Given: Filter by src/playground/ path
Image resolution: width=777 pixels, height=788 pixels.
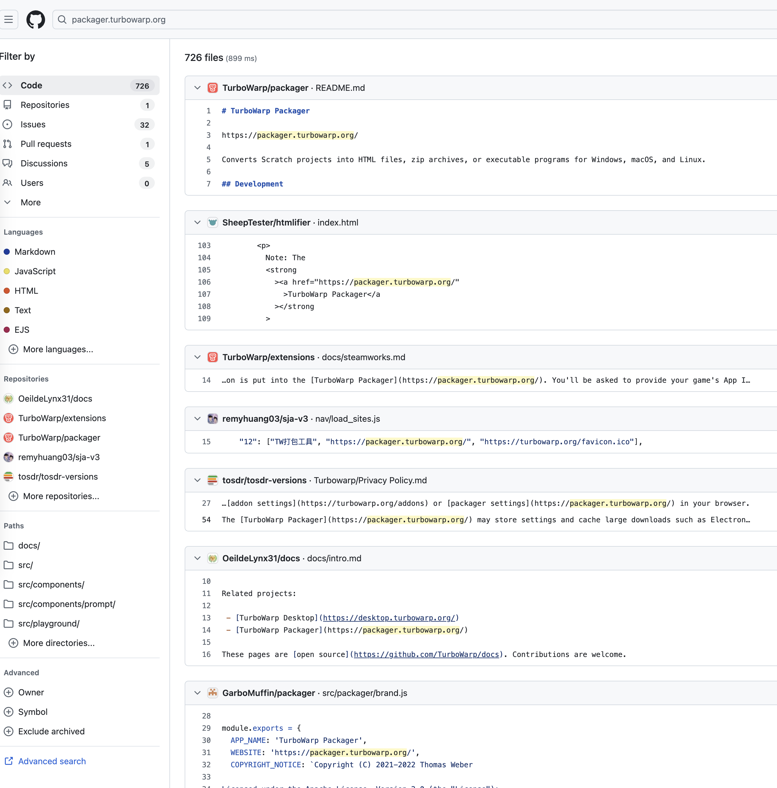Looking at the screenshot, I should click(x=42, y=624).
